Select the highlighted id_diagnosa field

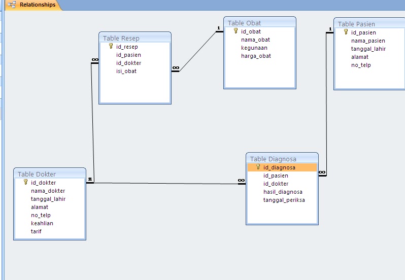point(282,167)
